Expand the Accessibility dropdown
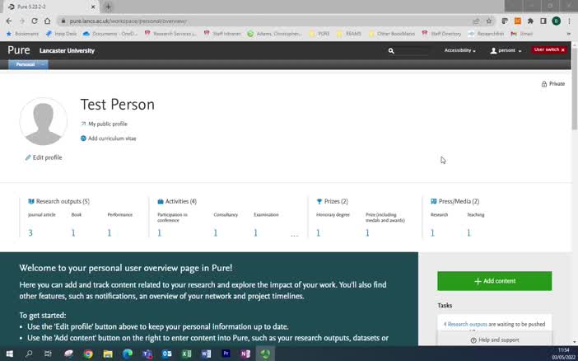The height and width of the screenshot is (361, 578). click(459, 50)
